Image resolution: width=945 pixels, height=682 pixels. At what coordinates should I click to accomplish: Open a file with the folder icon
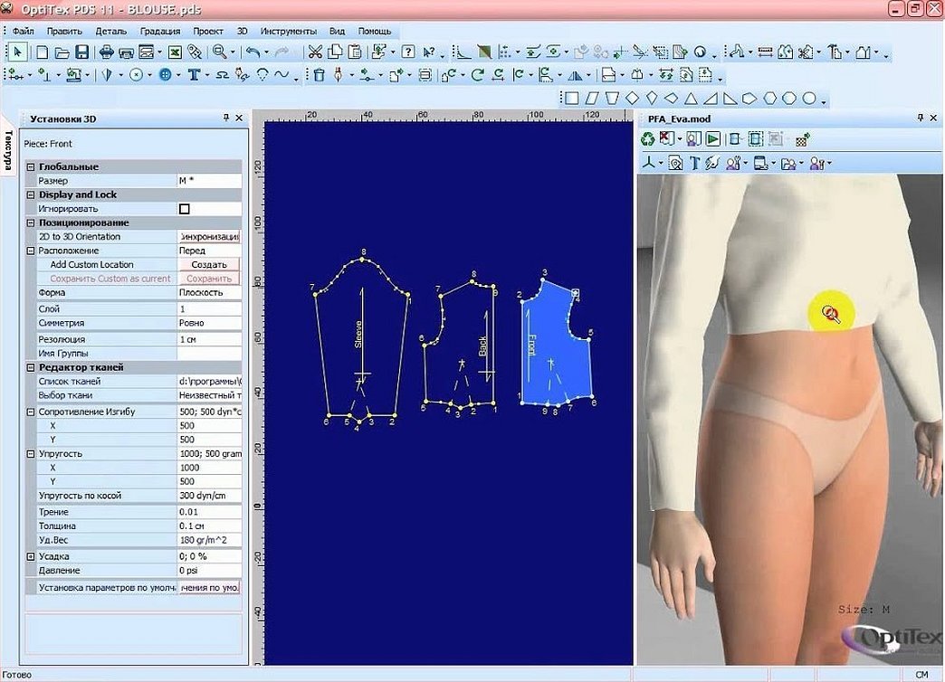[x=62, y=52]
